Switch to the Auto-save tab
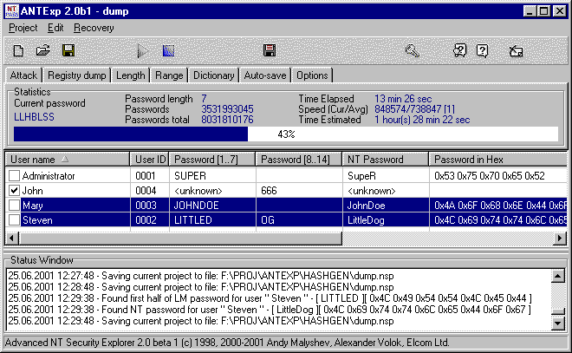The height and width of the screenshot is (353, 572). click(x=265, y=75)
